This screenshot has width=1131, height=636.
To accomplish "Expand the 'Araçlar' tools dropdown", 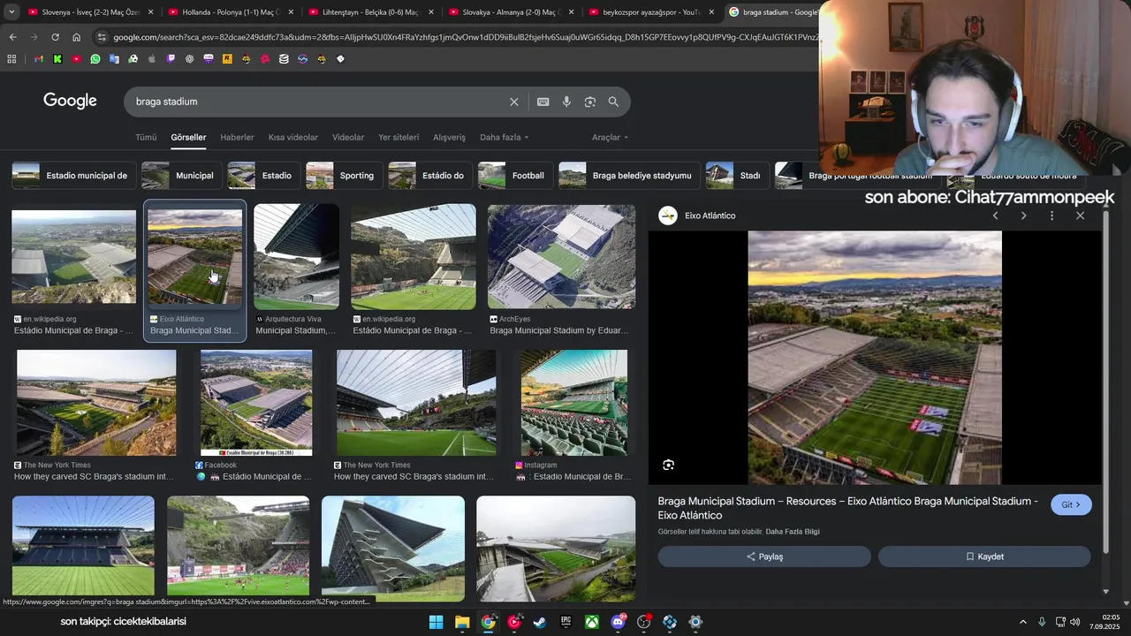I will (610, 137).
